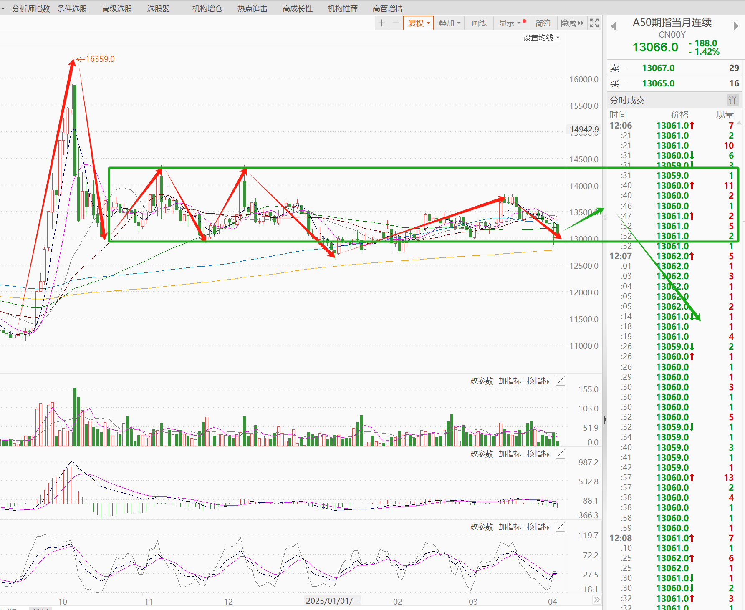Open 机构增仓 menu item
The width and height of the screenshot is (745, 610).
click(x=207, y=9)
